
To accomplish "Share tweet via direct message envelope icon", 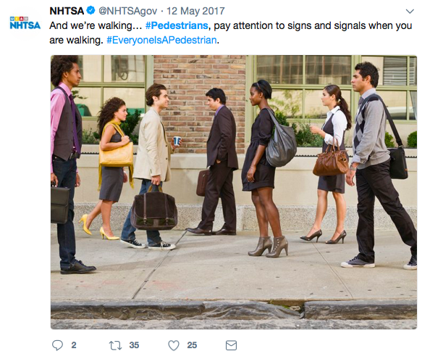I will (231, 345).
